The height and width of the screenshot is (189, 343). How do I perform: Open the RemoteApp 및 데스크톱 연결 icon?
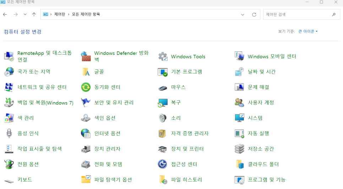(x=9, y=56)
